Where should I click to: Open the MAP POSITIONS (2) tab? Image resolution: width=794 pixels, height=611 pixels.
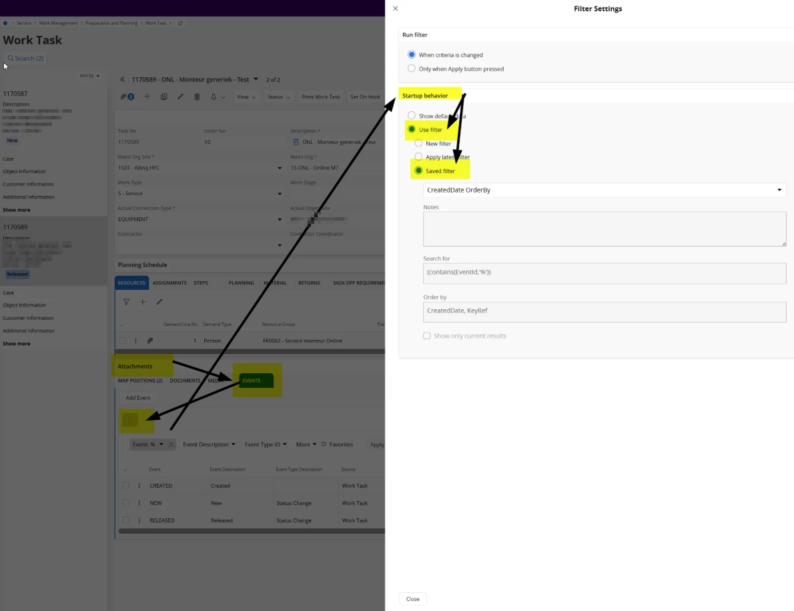140,380
